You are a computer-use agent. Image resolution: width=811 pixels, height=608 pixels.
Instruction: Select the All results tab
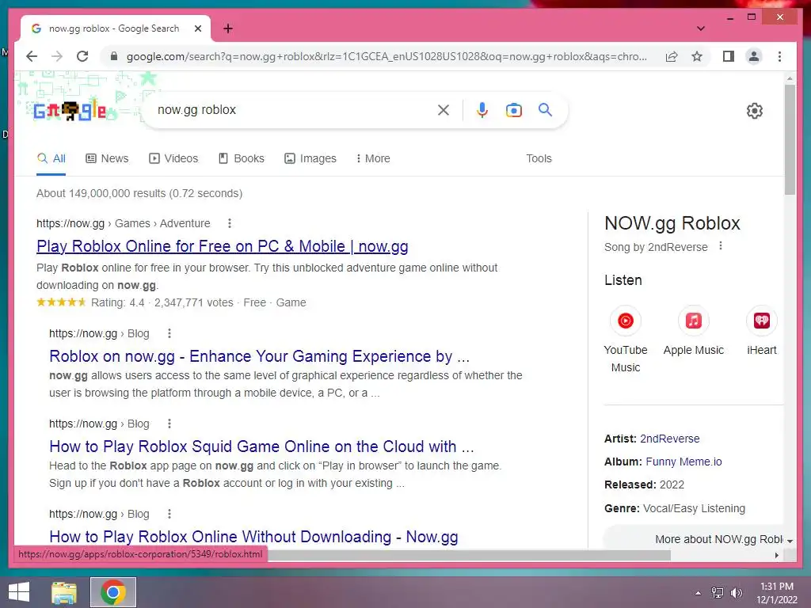(x=51, y=158)
